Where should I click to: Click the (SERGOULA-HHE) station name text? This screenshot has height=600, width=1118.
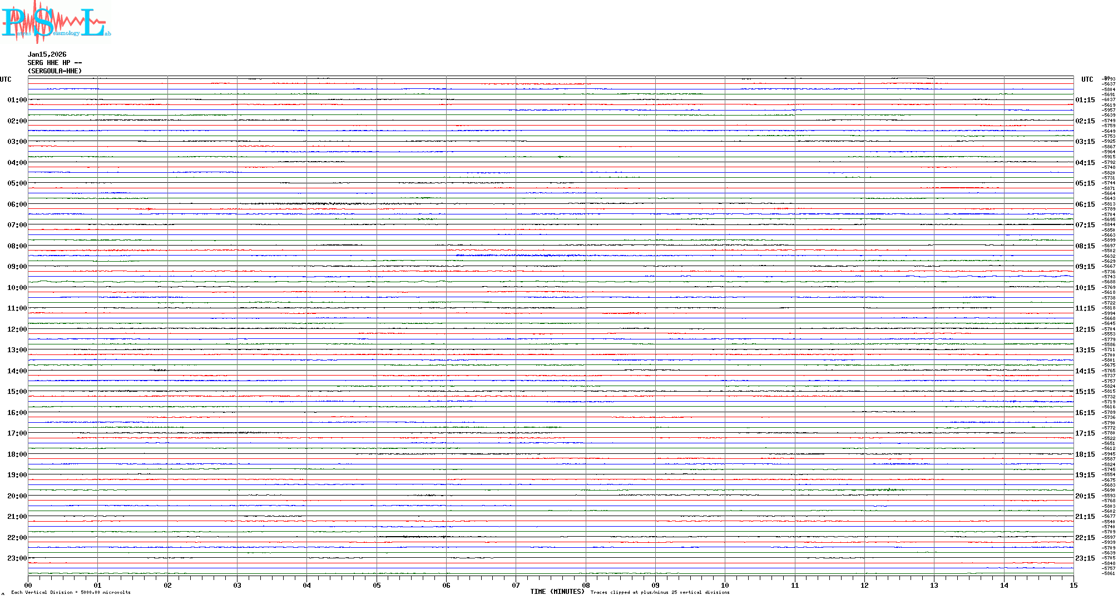point(55,71)
